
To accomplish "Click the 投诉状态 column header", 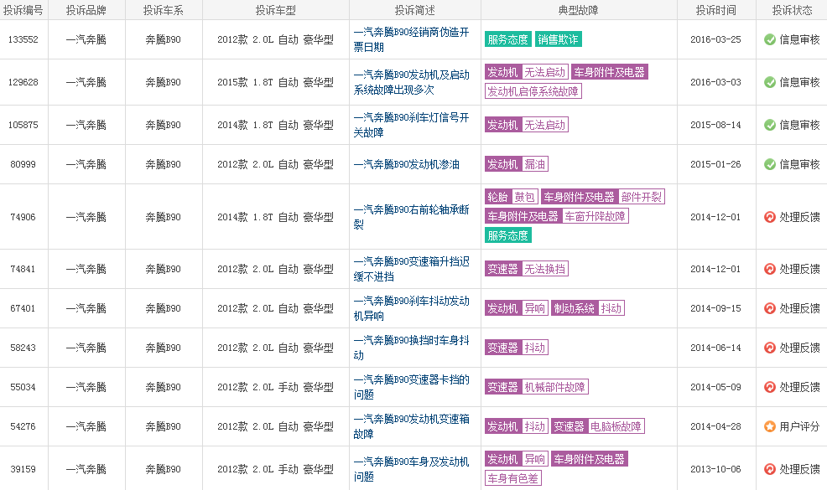I will (792, 10).
